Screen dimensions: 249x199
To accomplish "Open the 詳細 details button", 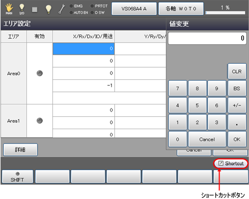I will [20, 150].
